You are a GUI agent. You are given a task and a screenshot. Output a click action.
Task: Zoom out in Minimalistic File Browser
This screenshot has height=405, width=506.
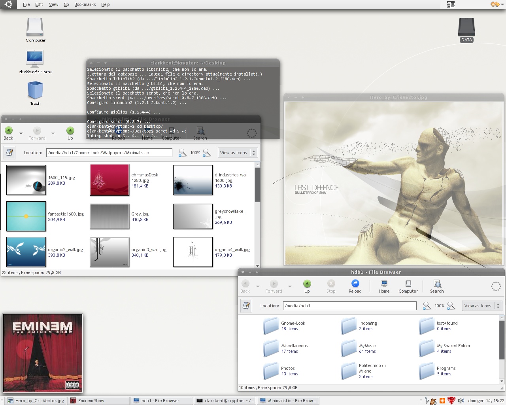182,153
